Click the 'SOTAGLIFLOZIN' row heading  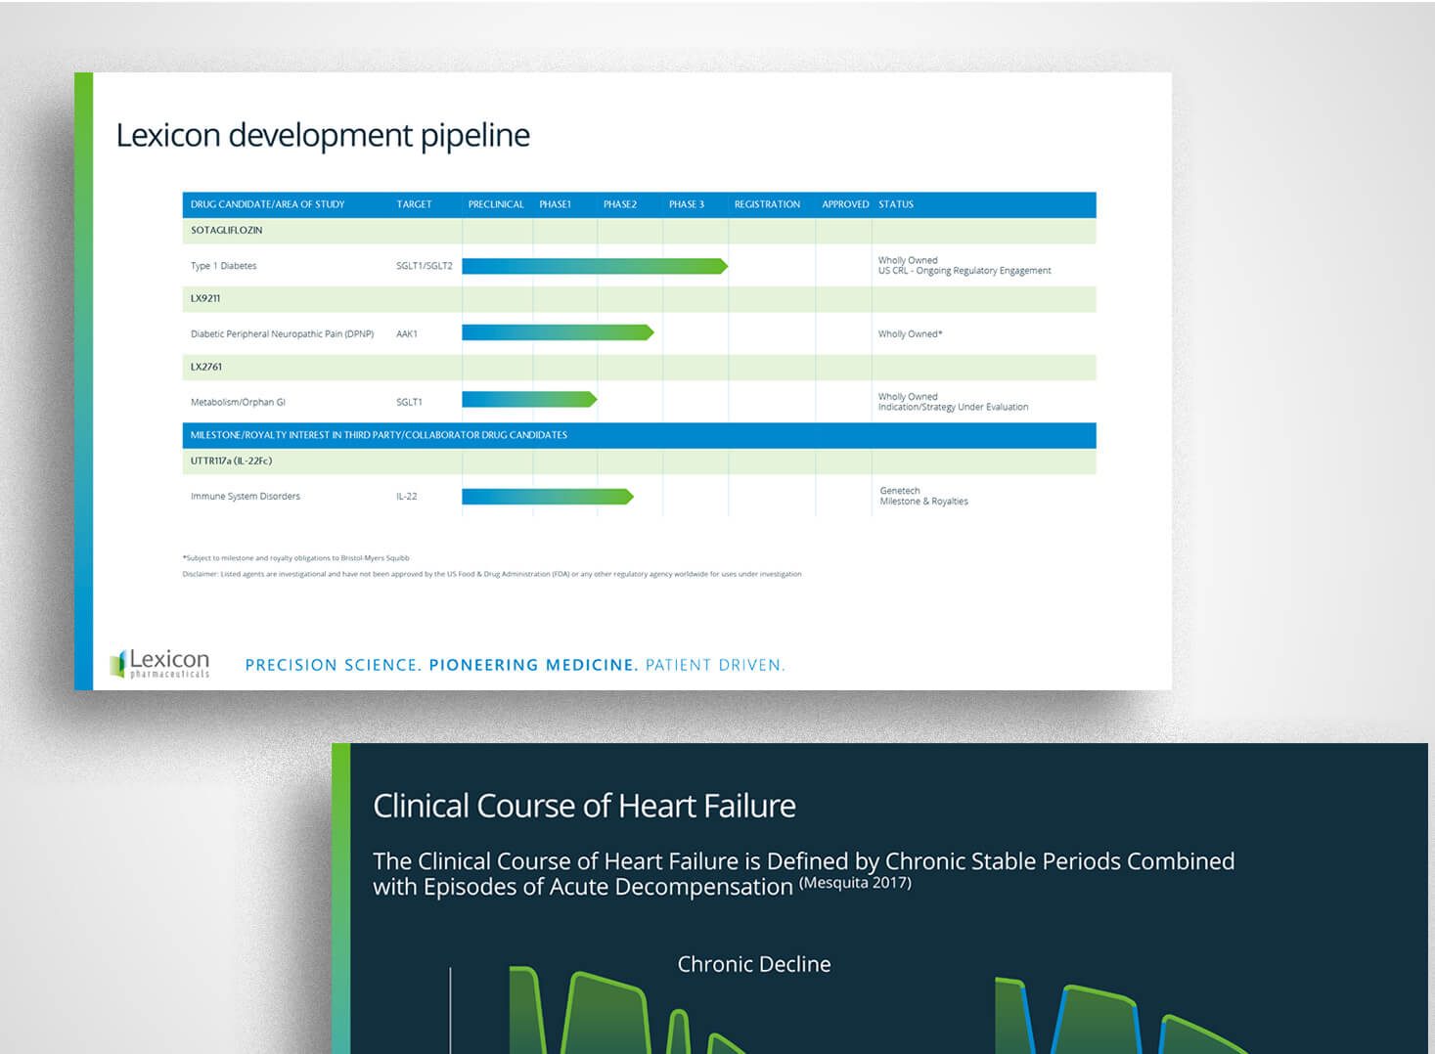[x=226, y=231]
